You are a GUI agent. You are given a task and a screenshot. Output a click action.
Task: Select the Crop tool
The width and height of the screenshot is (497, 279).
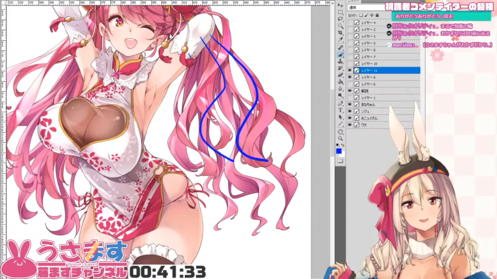(x=340, y=33)
